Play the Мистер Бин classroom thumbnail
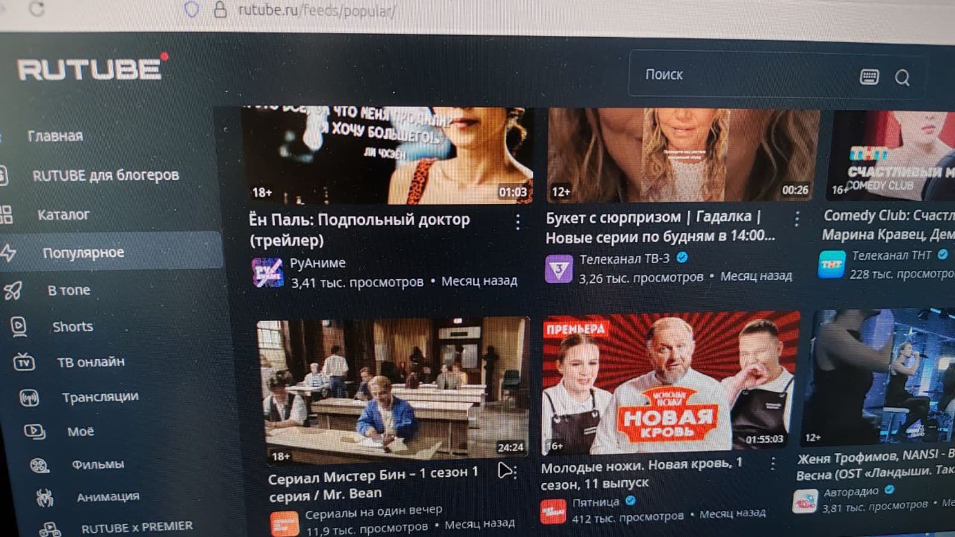This screenshot has width=955, height=537. pyautogui.click(x=392, y=390)
